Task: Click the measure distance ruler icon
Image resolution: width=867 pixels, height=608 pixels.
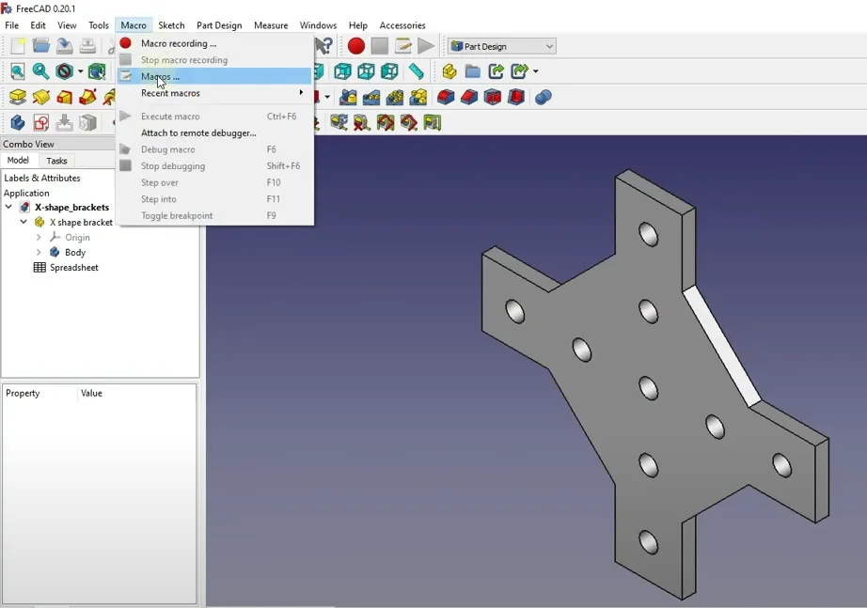Action: tap(416, 71)
